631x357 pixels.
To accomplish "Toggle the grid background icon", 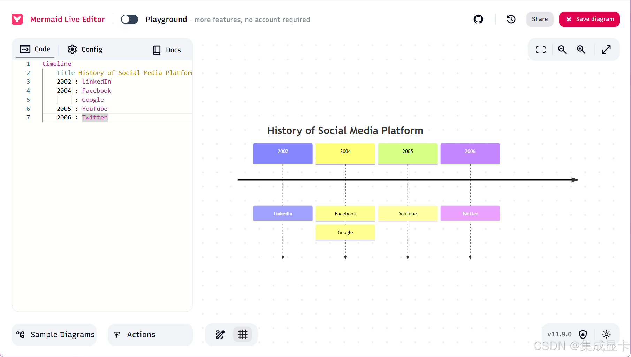I will click(243, 335).
